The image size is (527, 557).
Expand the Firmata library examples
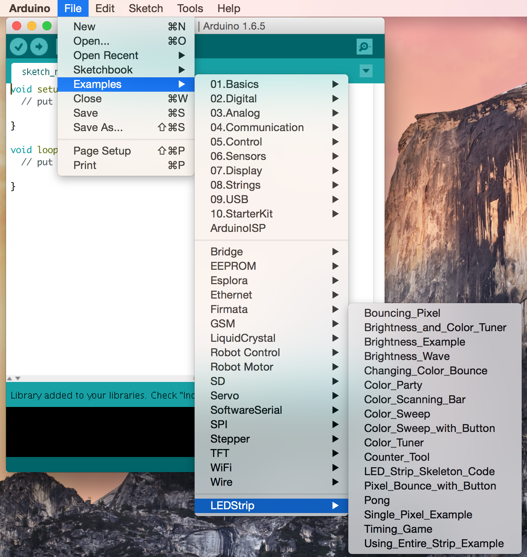pos(271,309)
